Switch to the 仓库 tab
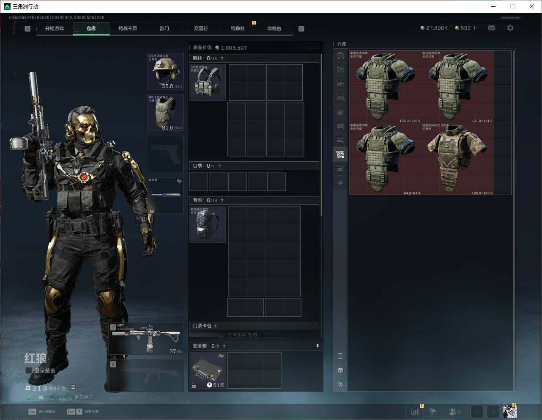Image resolution: width=542 pixels, height=420 pixels. 91,28
